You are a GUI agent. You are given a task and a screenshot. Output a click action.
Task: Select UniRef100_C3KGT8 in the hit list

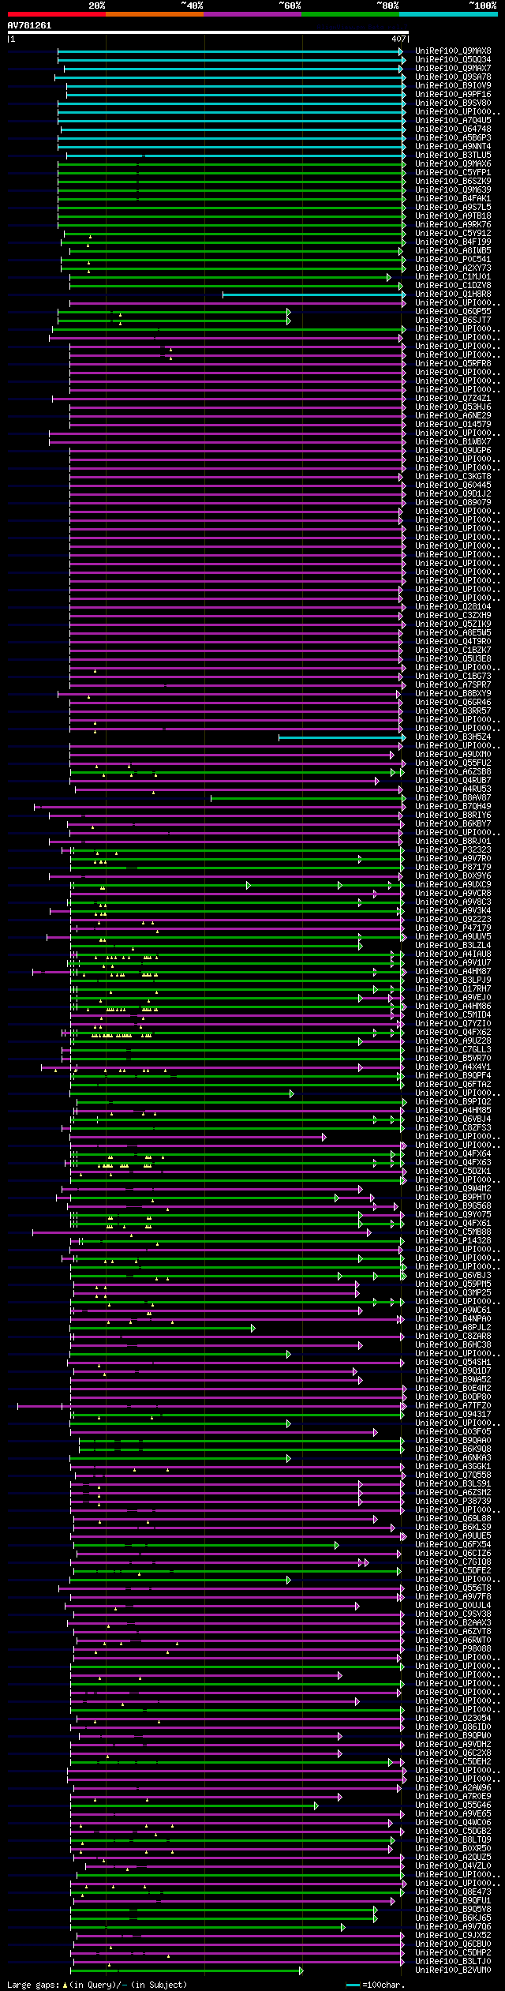click(x=453, y=477)
